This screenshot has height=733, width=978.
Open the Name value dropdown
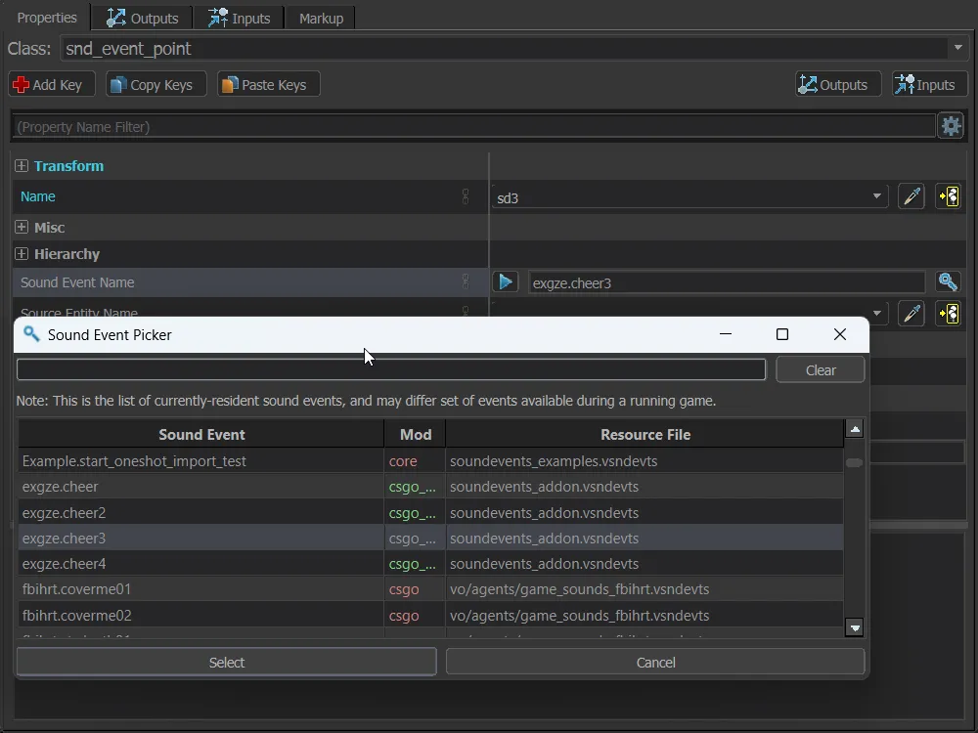tap(876, 197)
